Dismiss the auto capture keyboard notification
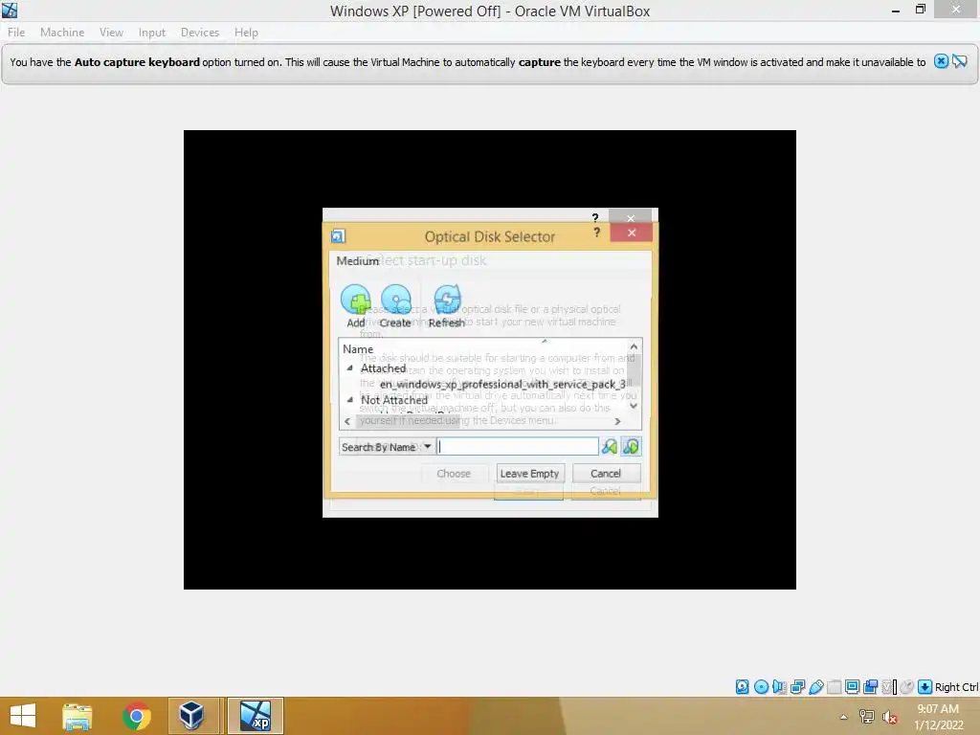Image resolution: width=980 pixels, height=735 pixels. 941,61
